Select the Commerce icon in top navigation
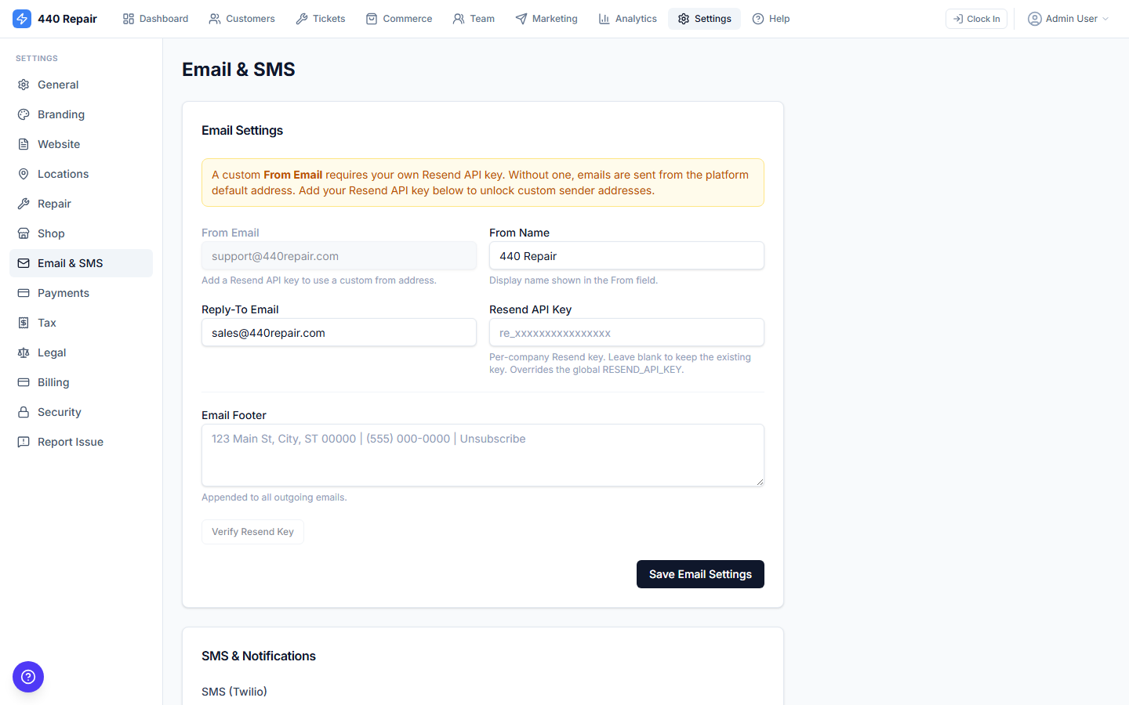The width and height of the screenshot is (1129, 705). tap(372, 18)
